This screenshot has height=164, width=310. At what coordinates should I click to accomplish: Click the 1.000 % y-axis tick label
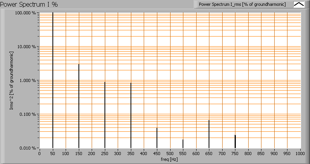[x=28, y=80]
